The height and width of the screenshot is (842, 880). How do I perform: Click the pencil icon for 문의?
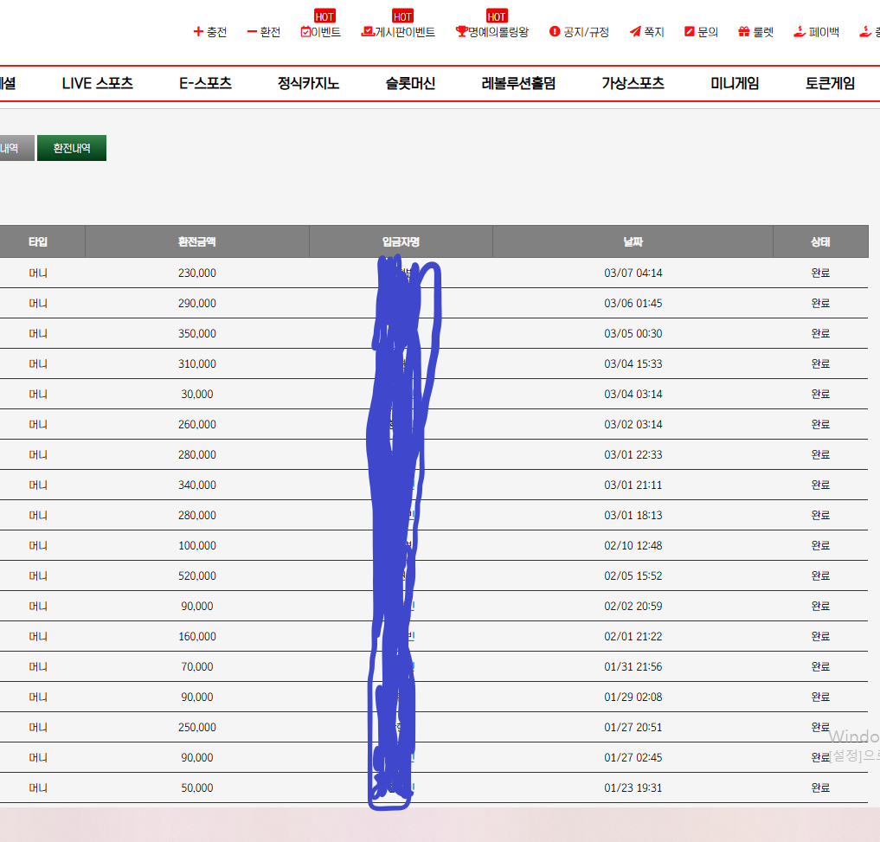(x=689, y=32)
